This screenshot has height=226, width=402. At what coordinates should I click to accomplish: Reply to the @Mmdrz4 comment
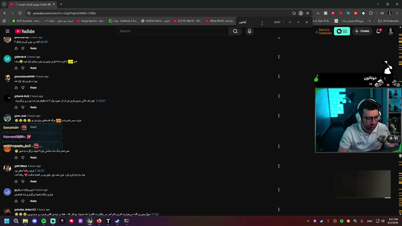[x=33, y=68]
